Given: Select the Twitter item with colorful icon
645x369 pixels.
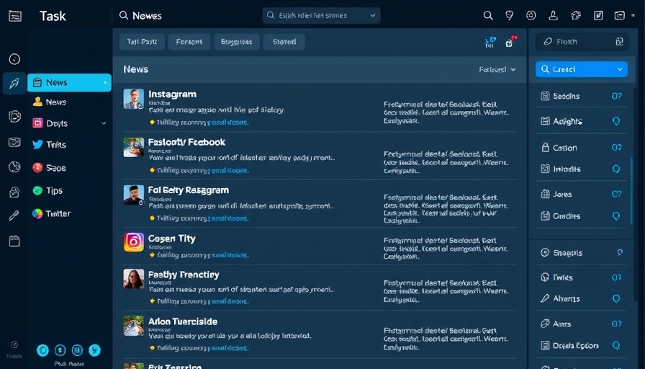Looking at the screenshot, I should click(x=51, y=213).
